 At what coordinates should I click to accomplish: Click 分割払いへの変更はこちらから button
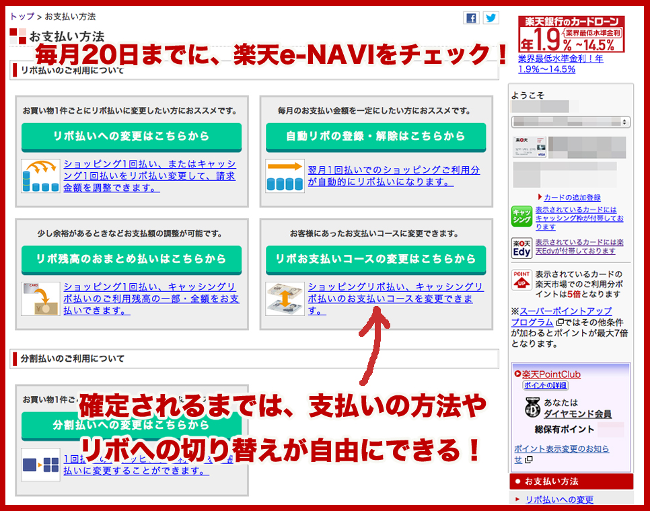point(131,425)
